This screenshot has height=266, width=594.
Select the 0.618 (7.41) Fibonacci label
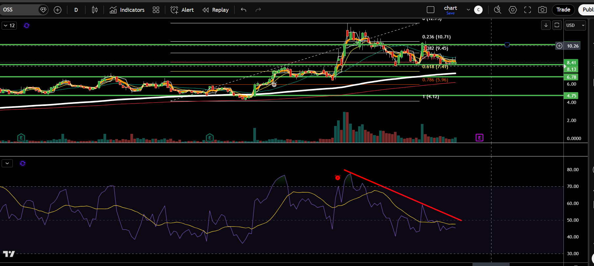pyautogui.click(x=435, y=67)
